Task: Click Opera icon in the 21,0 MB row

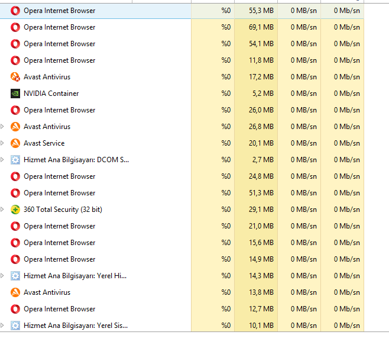Action: click(x=15, y=226)
